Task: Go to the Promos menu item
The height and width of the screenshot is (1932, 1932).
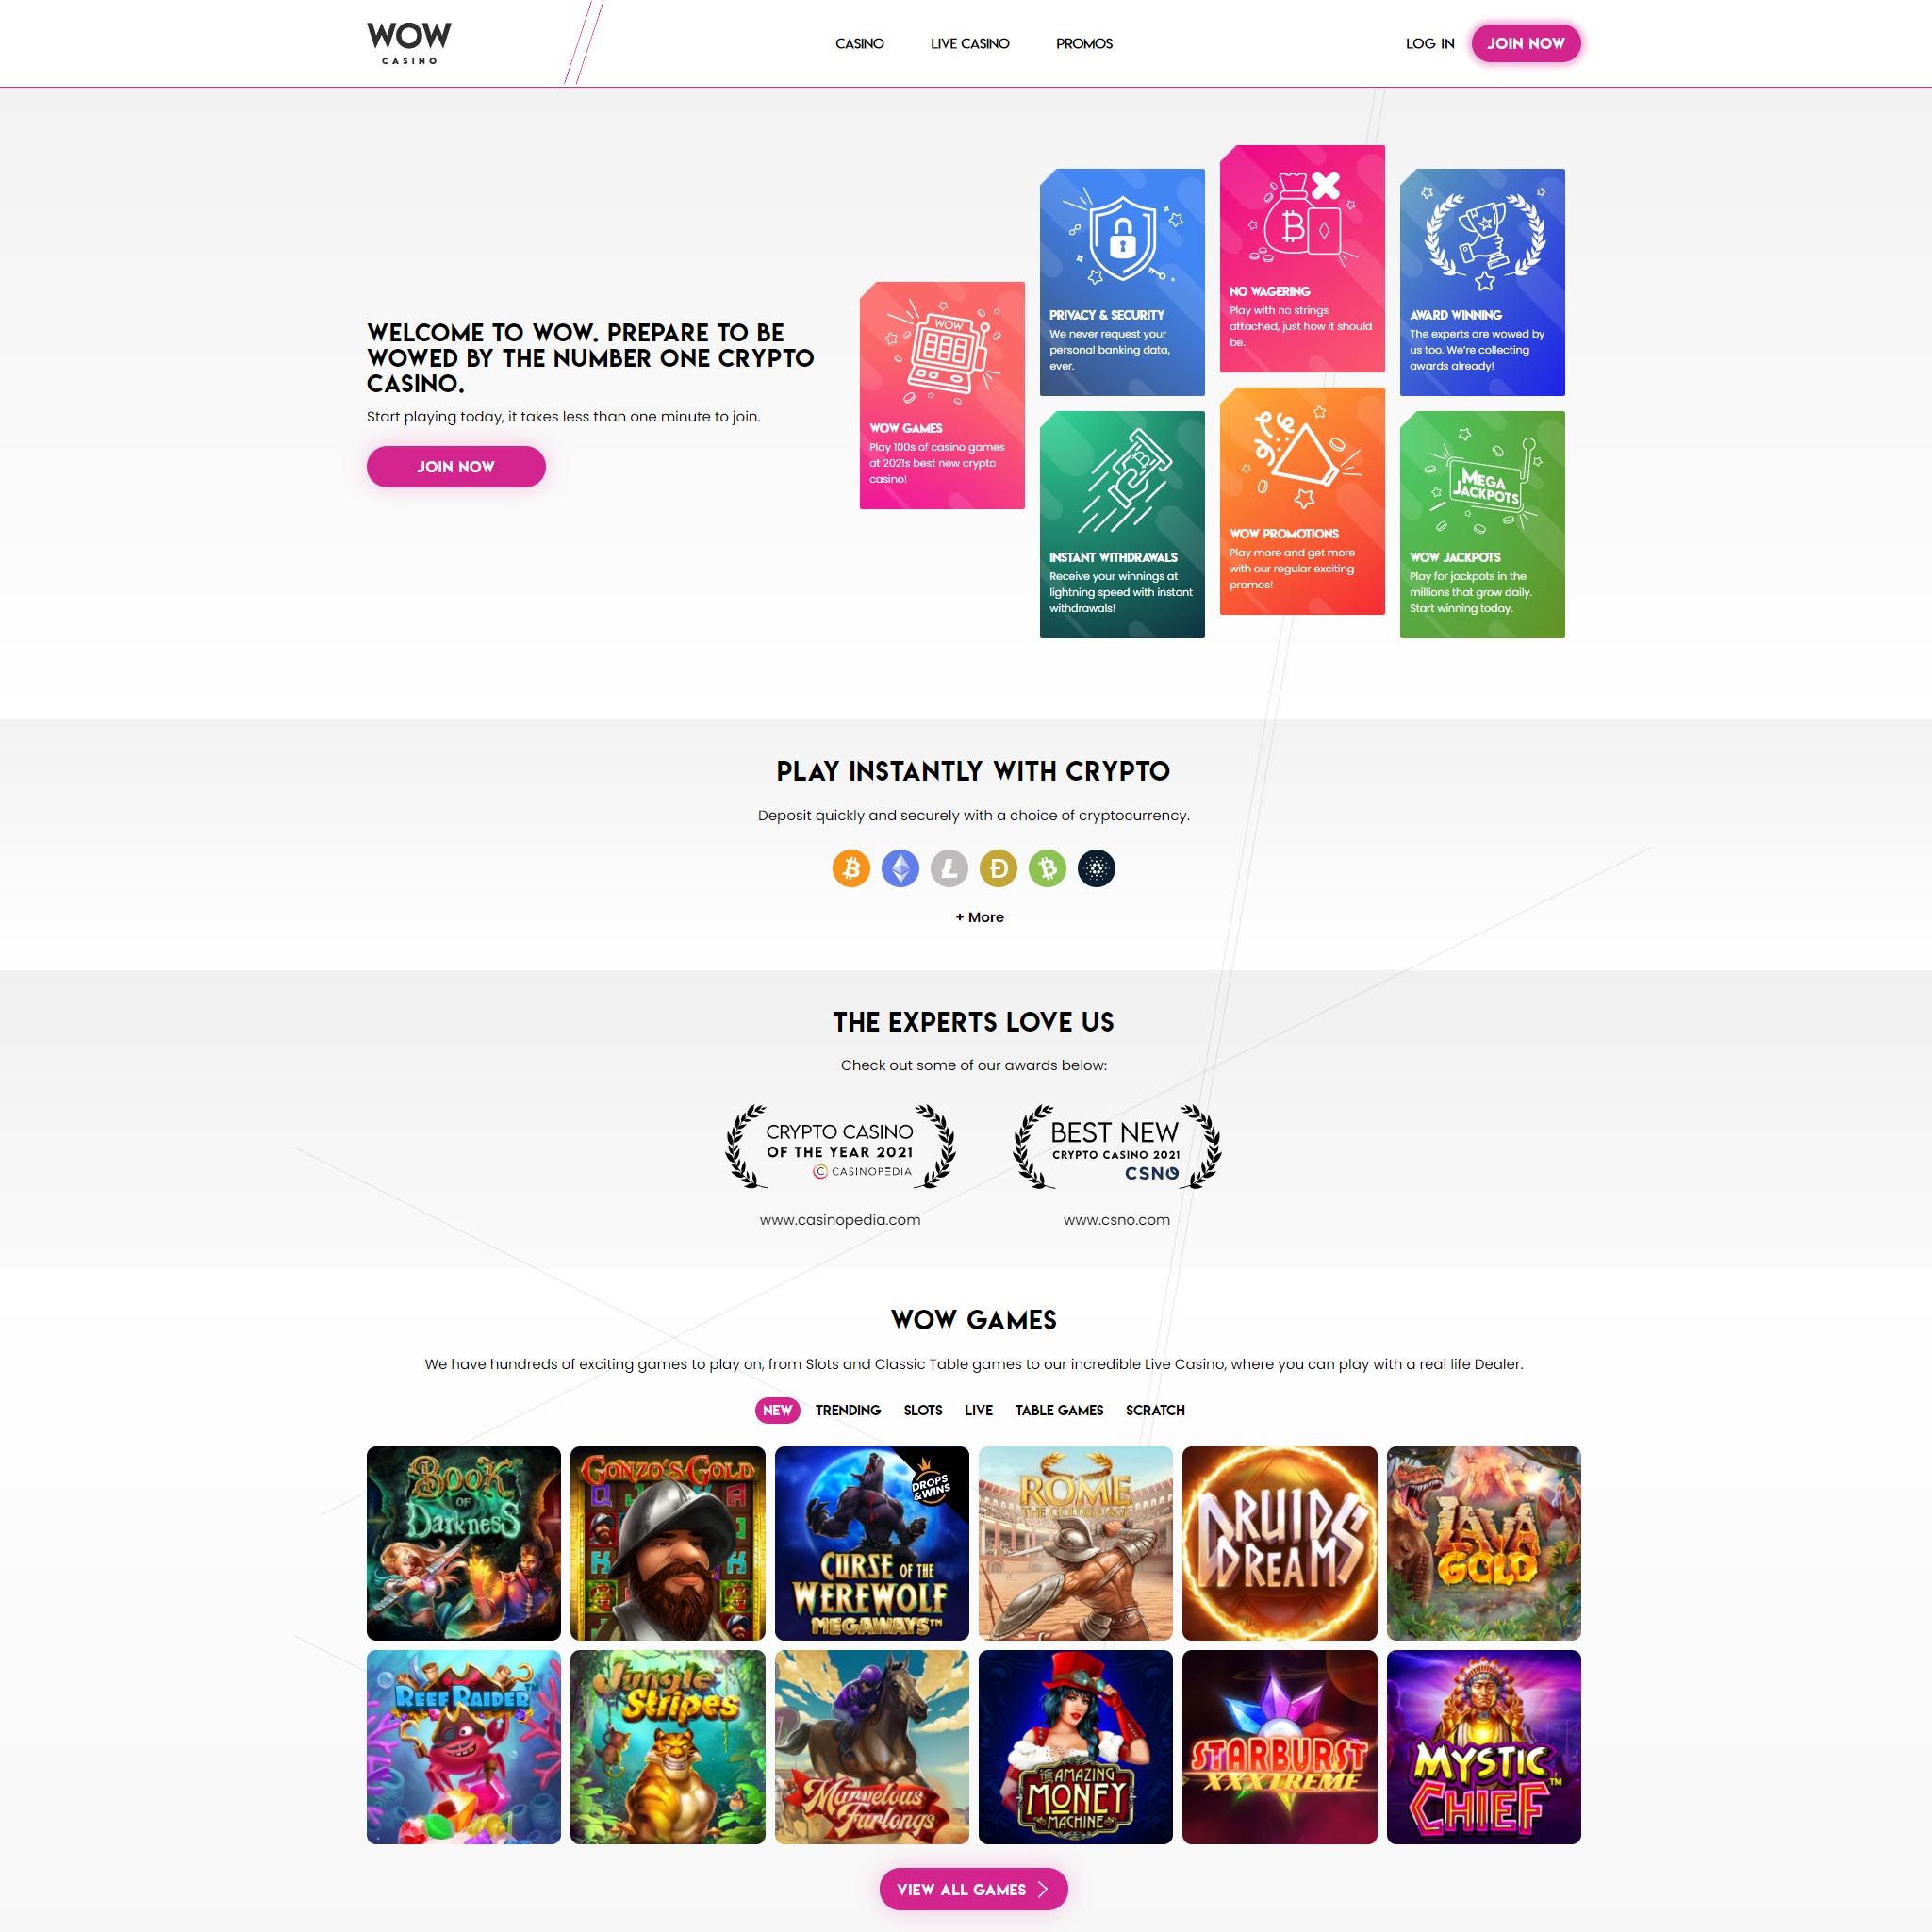Action: tap(1084, 43)
